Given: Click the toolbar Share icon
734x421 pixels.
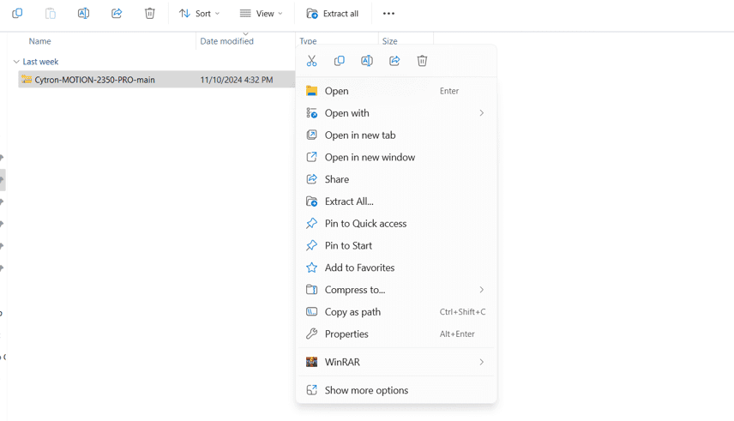Looking at the screenshot, I should pos(117,14).
